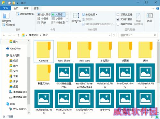Image resolution: width=160 pixels, height=119 pixels.
Task: Switch to the Home (主页) ribbon tab
Action: pyautogui.click(x=16, y=8)
